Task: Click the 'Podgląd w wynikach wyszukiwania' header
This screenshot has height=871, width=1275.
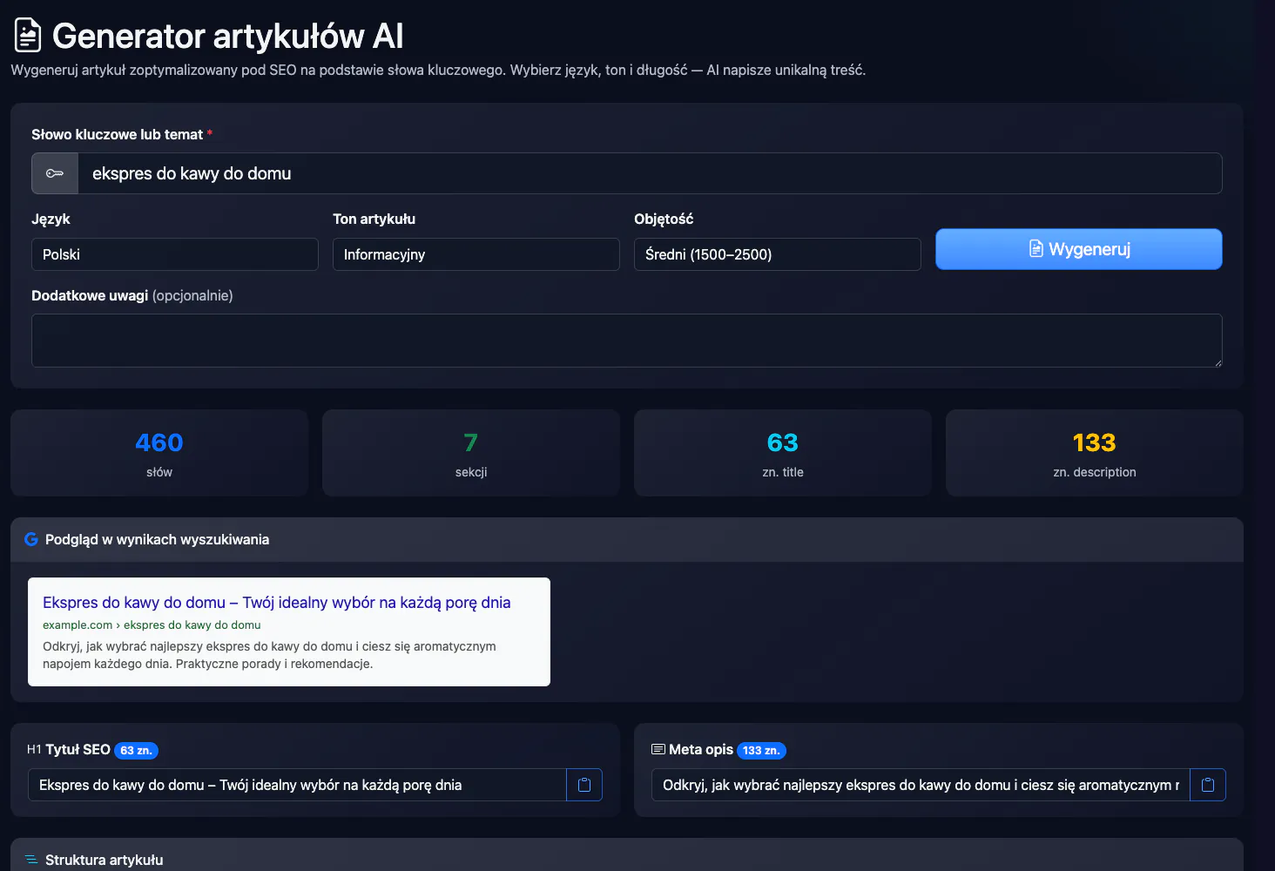Action: coord(627,540)
